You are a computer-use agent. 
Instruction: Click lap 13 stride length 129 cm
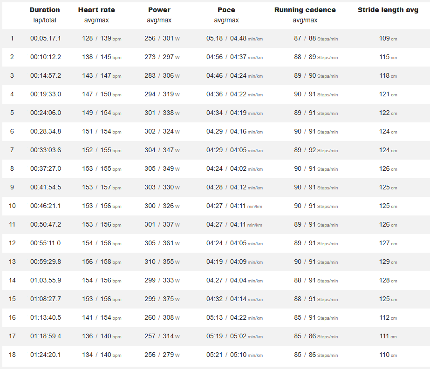[388, 262]
